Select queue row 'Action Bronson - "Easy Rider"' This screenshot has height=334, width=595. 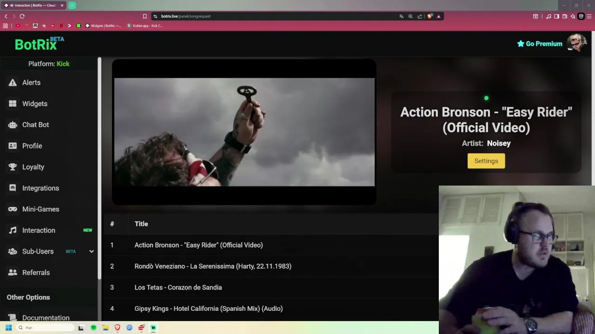271,245
